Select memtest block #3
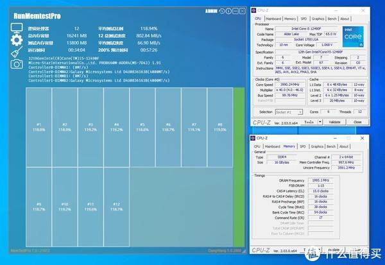The width and height of the screenshot is (385, 265). coord(90,127)
